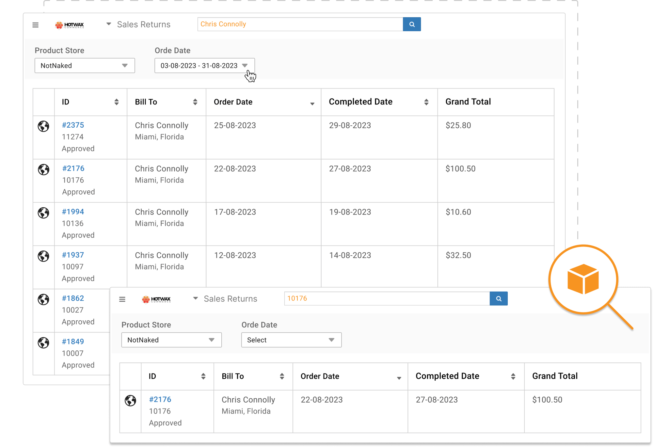Open hamburger menu in the back Sales Returns window

pyautogui.click(x=36, y=25)
